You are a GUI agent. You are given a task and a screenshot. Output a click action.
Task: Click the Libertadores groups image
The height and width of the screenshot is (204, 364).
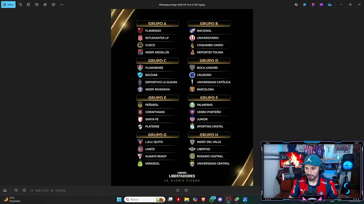(182, 97)
